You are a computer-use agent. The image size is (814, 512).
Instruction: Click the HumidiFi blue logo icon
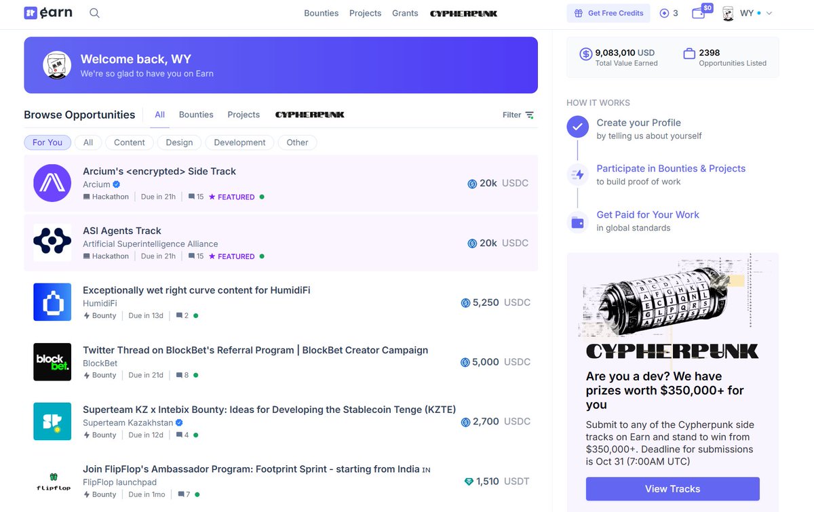pos(52,302)
